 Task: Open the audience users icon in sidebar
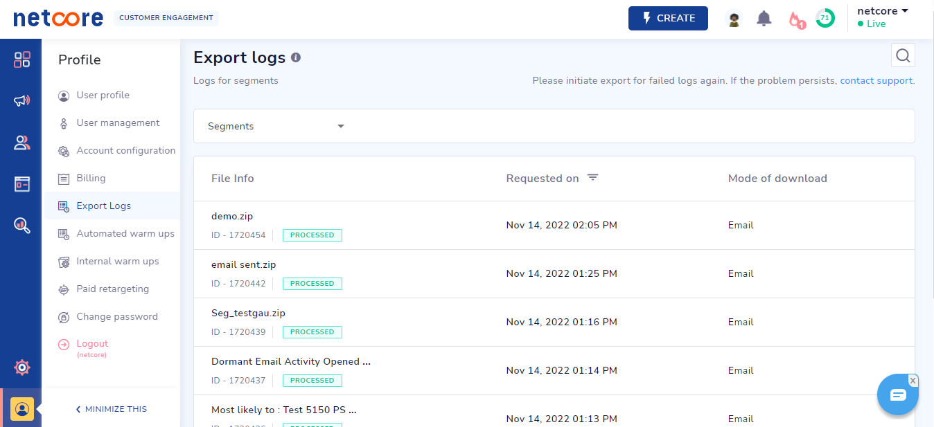[x=22, y=143]
